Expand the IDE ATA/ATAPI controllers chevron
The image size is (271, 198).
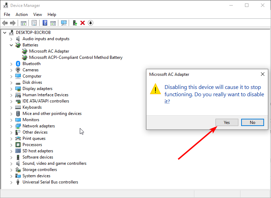click(x=11, y=101)
